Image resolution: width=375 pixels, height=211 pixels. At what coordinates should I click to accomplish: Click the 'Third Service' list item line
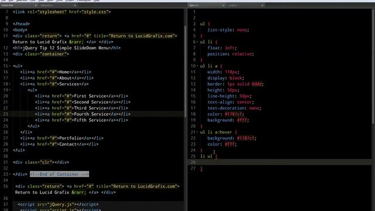click(x=81, y=108)
